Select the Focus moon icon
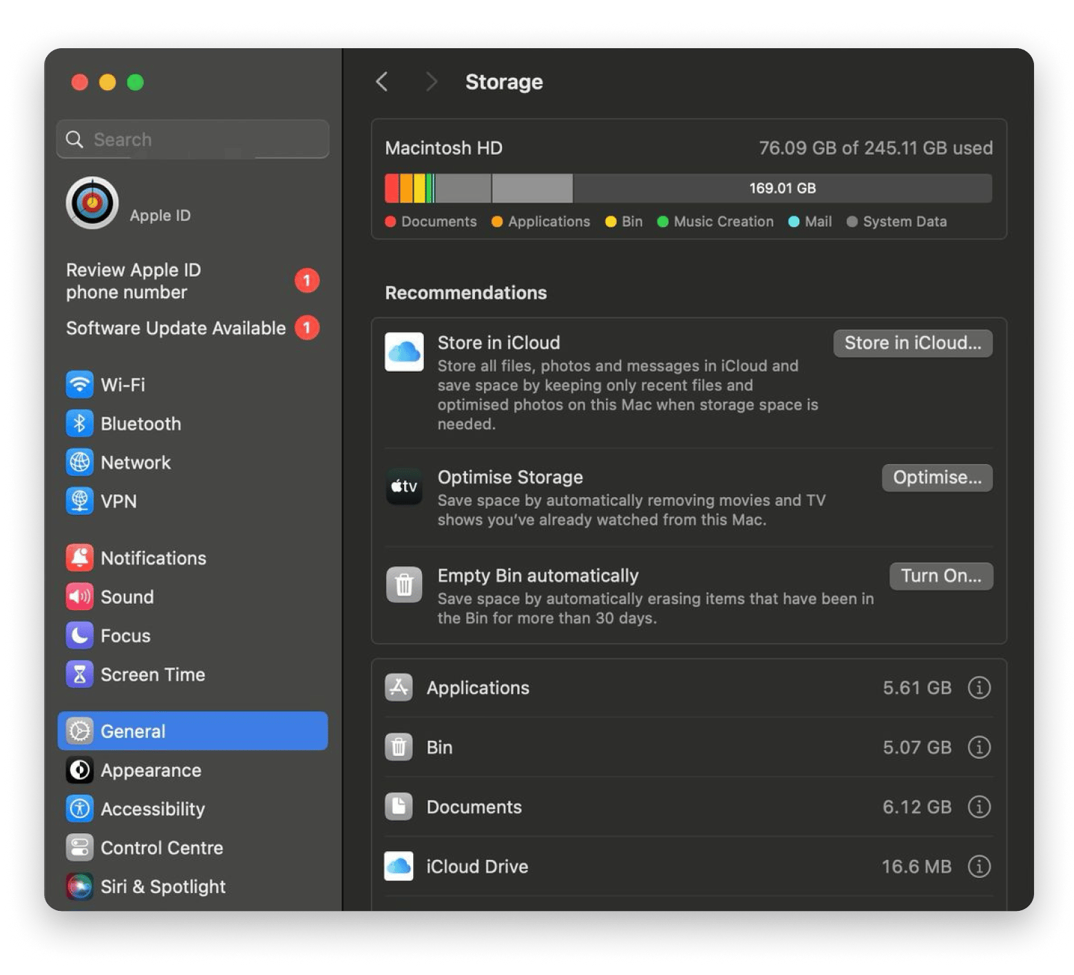 pyautogui.click(x=79, y=636)
